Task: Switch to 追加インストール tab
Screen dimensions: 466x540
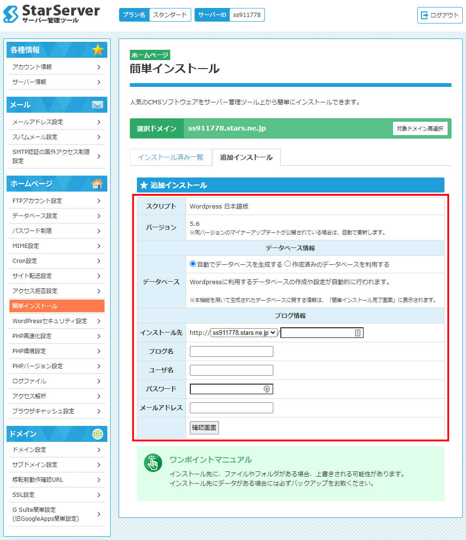Action: 246,157
